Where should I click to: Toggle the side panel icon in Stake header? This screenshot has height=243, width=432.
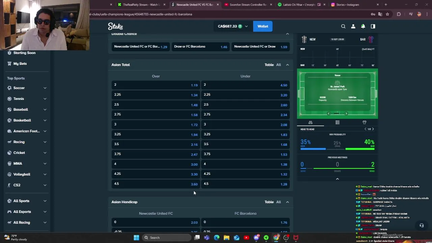373,26
